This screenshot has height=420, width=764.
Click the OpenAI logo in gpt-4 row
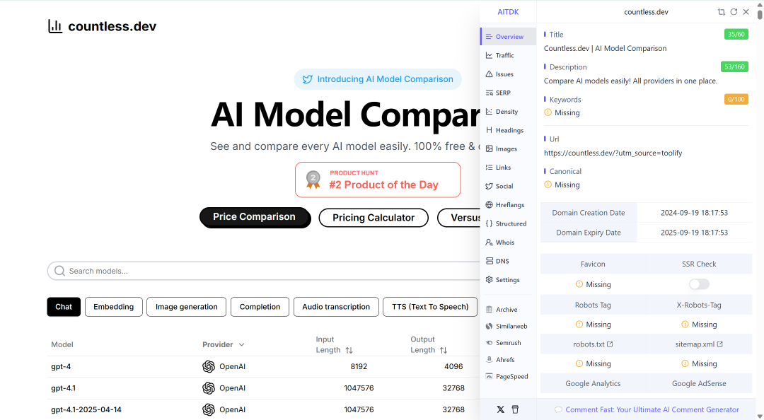[x=209, y=366]
